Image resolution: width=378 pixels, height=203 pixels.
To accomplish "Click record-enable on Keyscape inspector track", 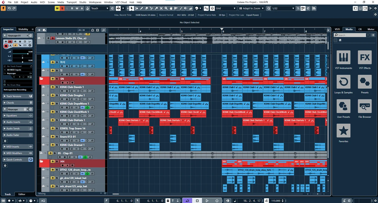I will pyautogui.click(x=6, y=46).
